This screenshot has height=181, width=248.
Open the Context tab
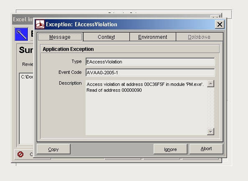click(x=106, y=37)
